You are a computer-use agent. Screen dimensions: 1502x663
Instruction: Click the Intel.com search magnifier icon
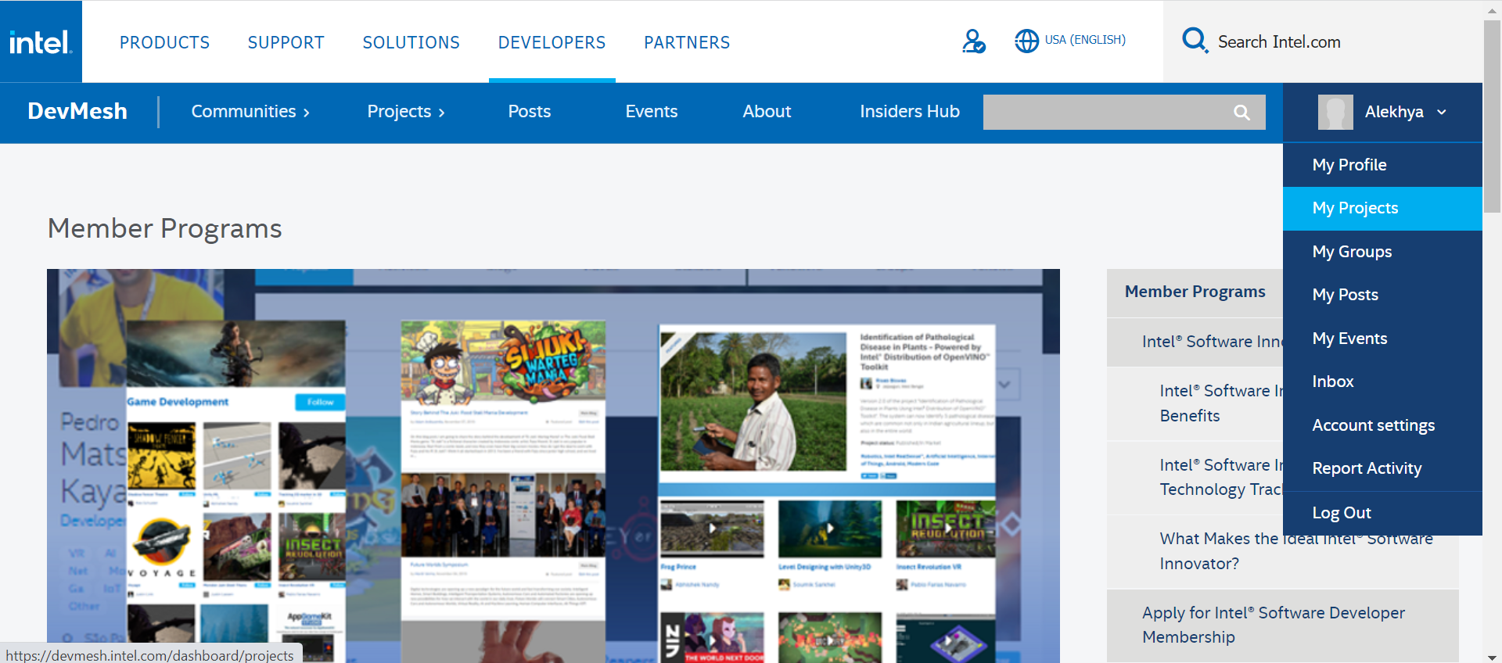coord(1195,40)
